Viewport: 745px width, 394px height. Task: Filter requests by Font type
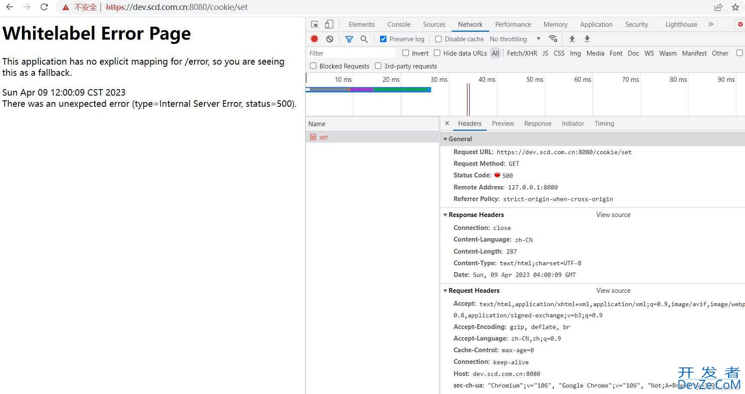coord(616,53)
